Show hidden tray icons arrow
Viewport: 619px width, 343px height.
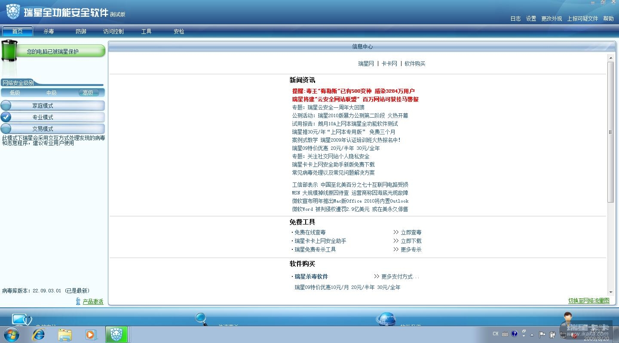point(532,334)
